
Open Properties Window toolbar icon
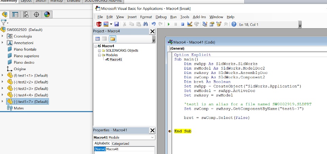coord(212,24)
